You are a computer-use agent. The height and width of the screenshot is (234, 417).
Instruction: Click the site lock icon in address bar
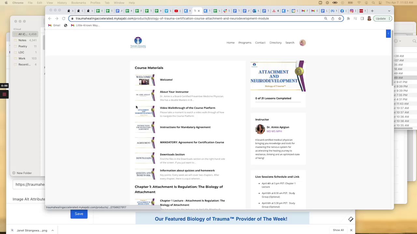[72, 19]
